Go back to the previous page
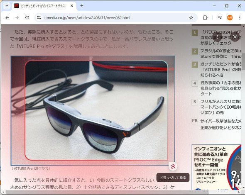 pos(7,18)
